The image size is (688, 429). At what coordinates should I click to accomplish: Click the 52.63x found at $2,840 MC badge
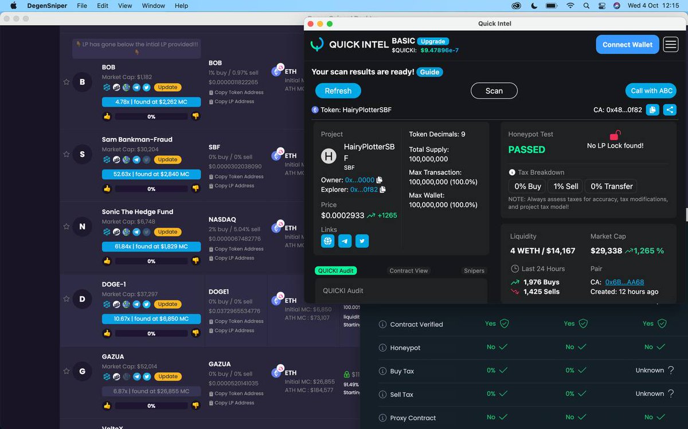pos(151,174)
